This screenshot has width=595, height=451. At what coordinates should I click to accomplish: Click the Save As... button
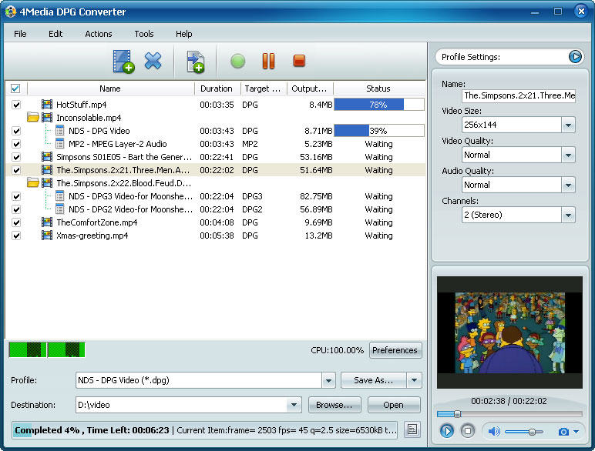373,380
